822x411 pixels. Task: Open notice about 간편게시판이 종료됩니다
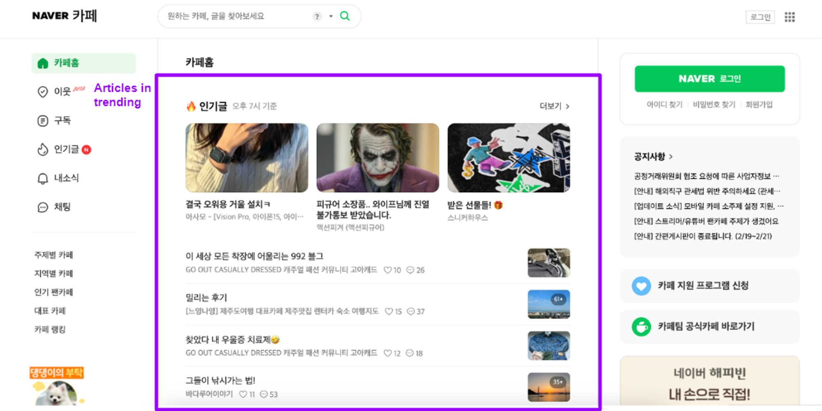(703, 236)
